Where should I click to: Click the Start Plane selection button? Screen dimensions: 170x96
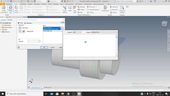(x=20, y=28)
